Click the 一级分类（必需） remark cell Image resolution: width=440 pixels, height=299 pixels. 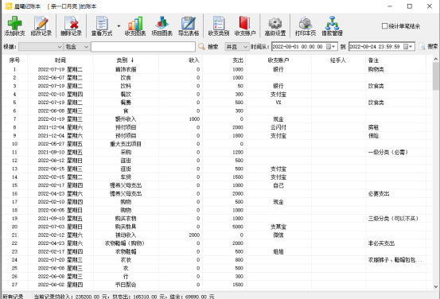click(387, 153)
